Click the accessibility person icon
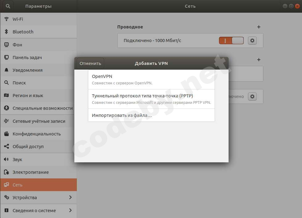 tap(6, 108)
